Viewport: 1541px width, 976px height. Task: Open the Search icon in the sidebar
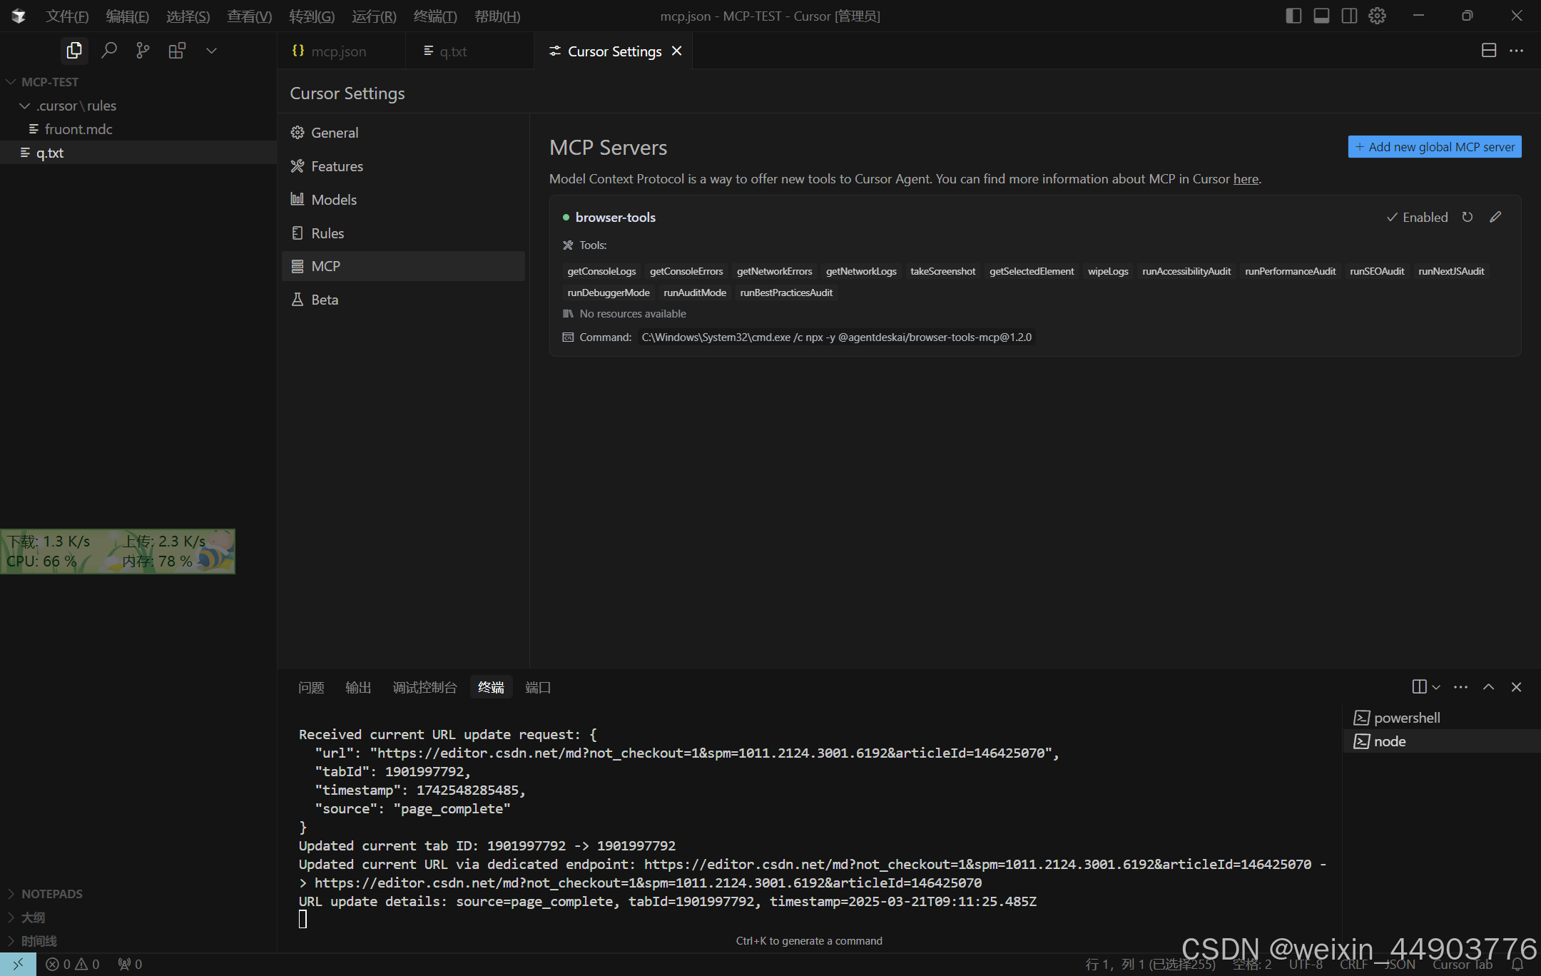[x=108, y=51]
